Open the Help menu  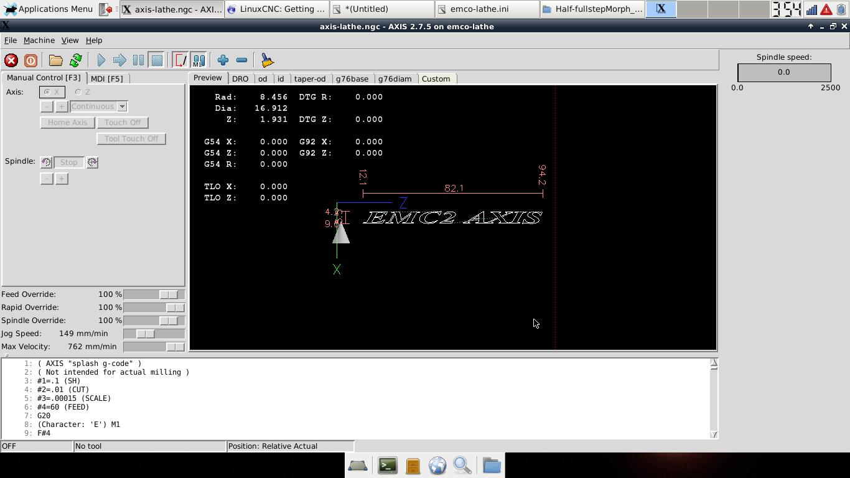point(94,40)
